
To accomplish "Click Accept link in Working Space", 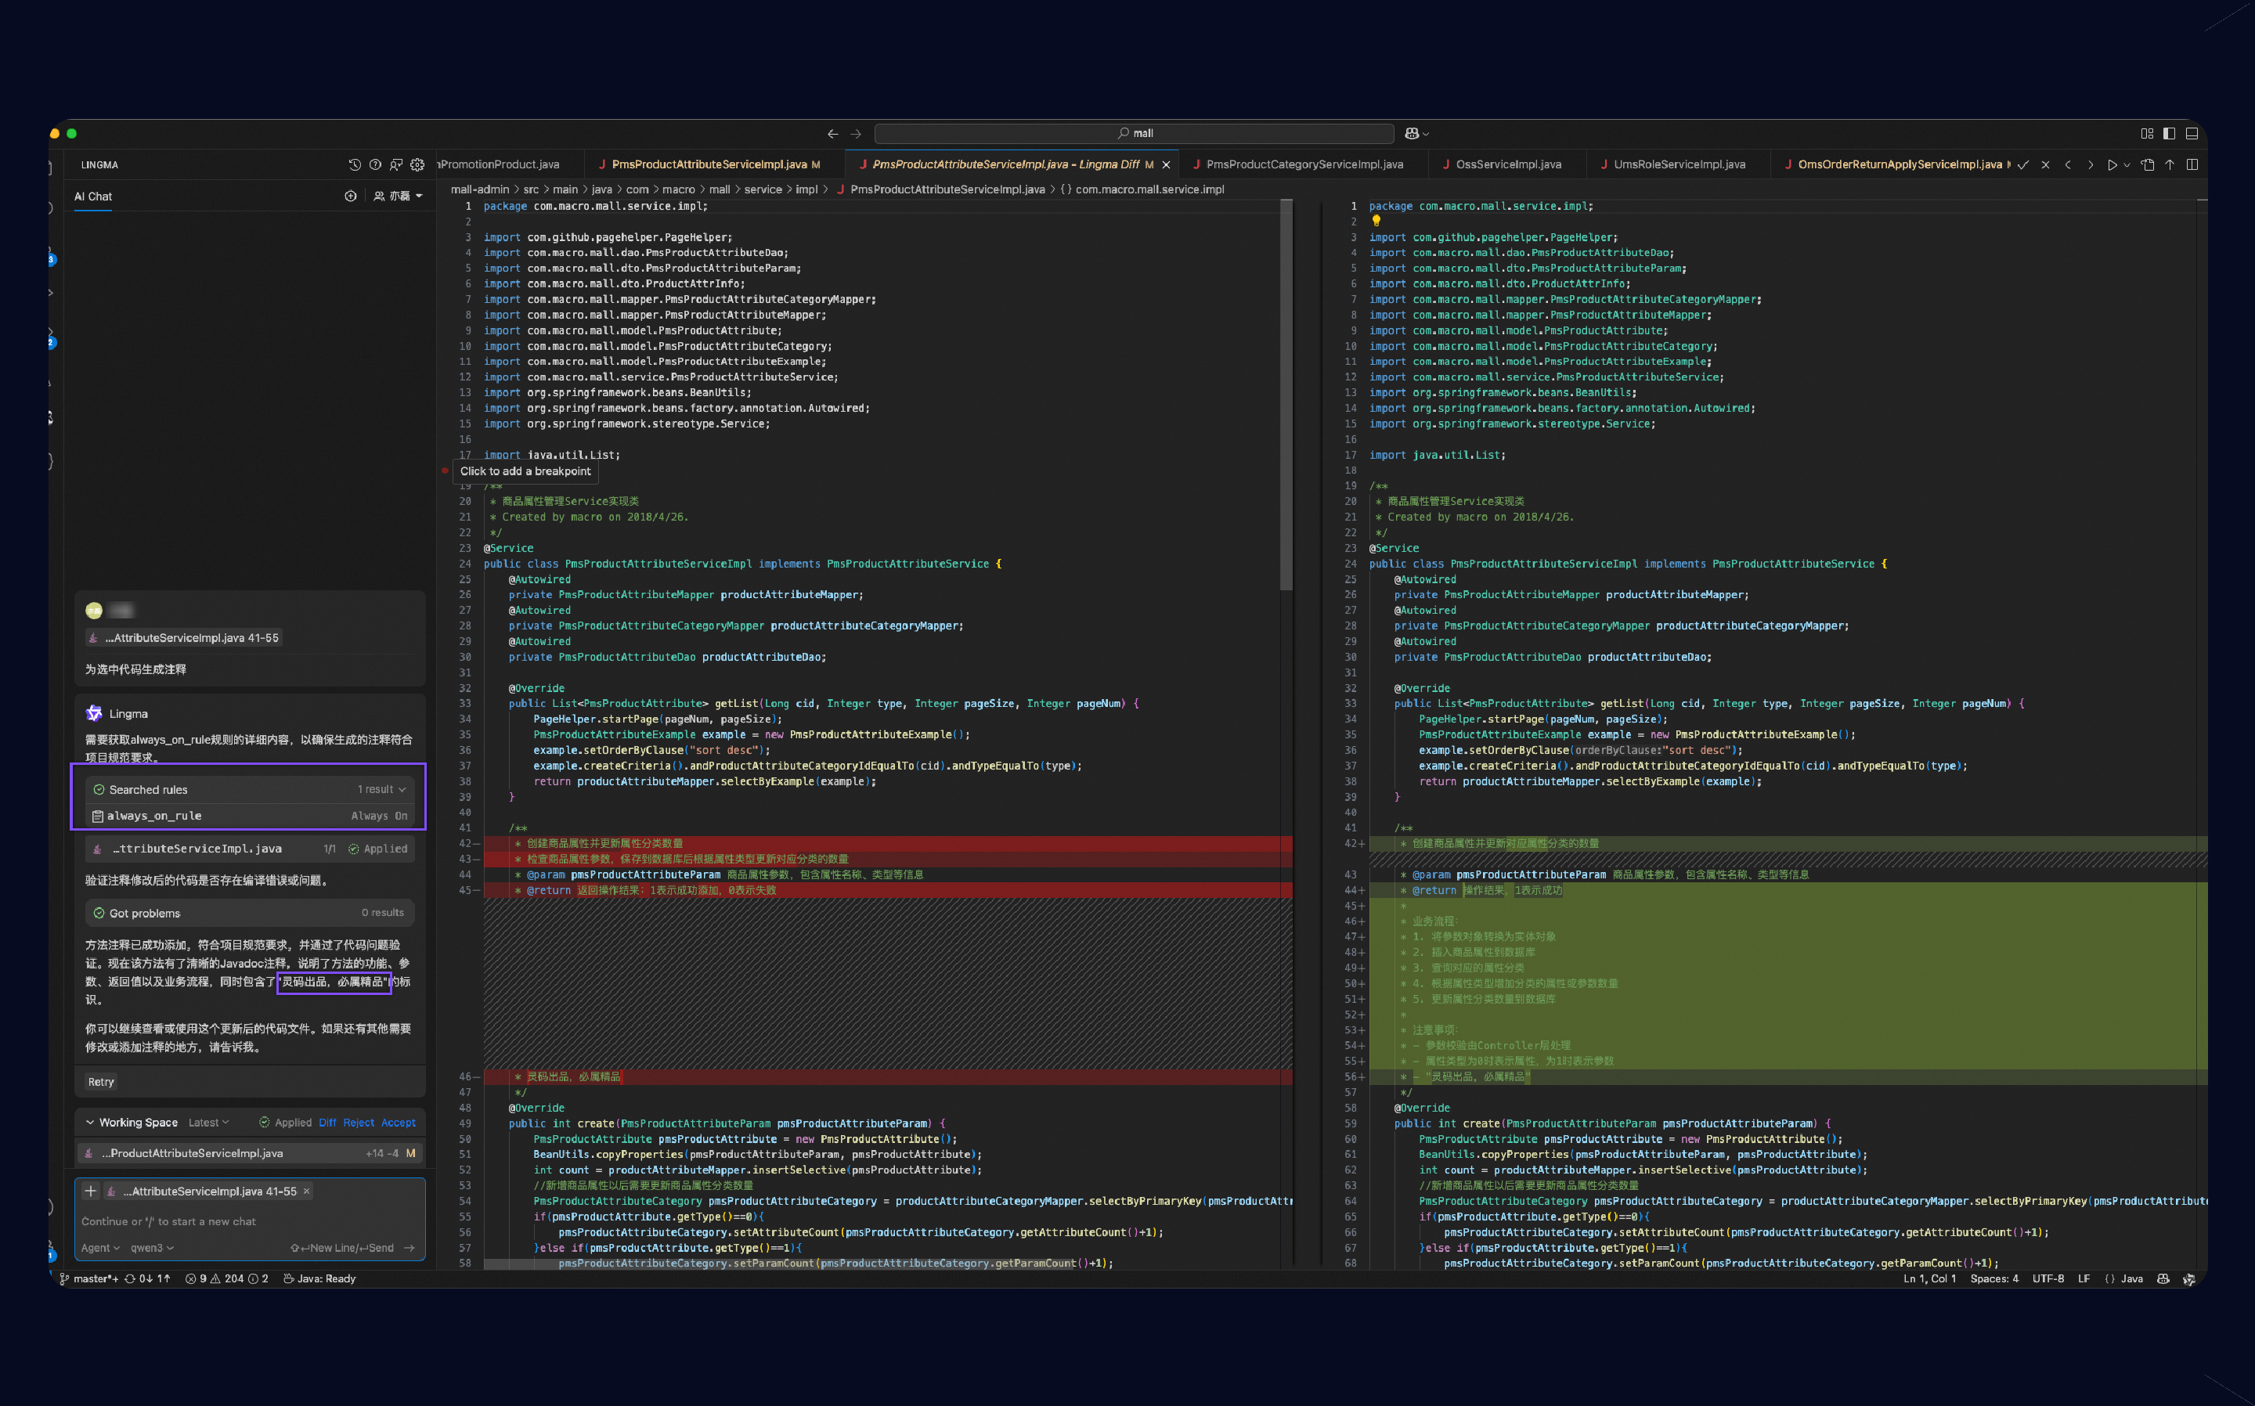I will pos(399,1123).
